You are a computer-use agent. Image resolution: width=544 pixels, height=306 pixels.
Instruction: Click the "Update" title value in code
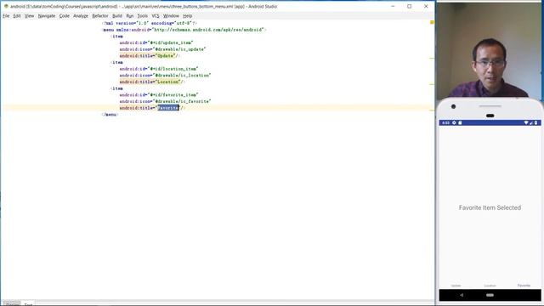click(166, 56)
